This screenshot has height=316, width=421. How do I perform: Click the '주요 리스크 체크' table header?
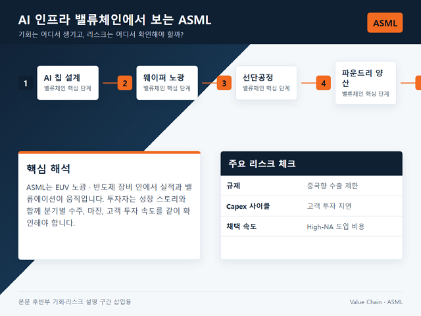(311, 163)
